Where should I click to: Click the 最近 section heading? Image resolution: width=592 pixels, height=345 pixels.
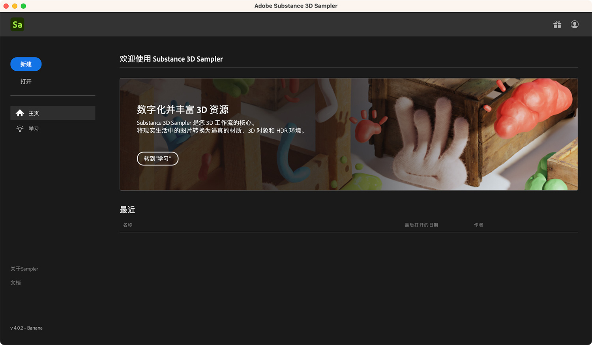click(x=127, y=210)
